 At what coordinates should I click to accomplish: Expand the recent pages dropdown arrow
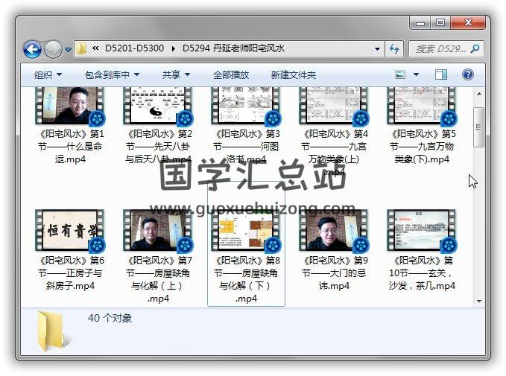coord(68,50)
